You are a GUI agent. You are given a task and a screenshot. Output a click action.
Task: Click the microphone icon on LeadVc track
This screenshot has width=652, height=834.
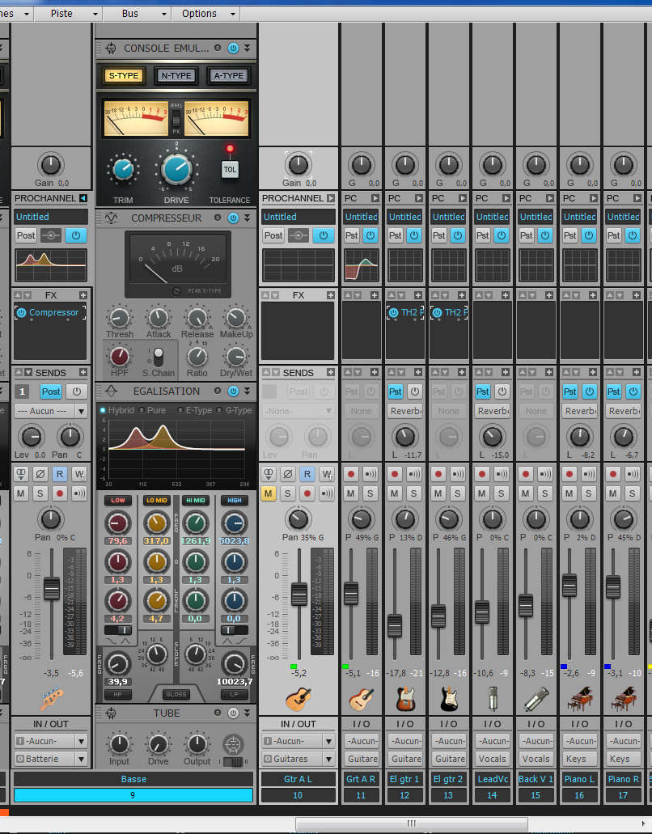tap(492, 698)
